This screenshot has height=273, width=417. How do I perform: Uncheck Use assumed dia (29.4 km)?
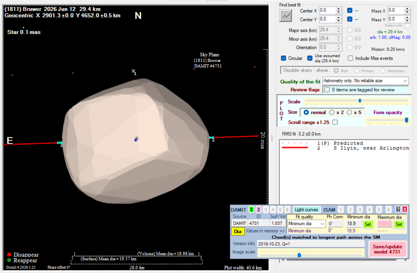point(309,58)
